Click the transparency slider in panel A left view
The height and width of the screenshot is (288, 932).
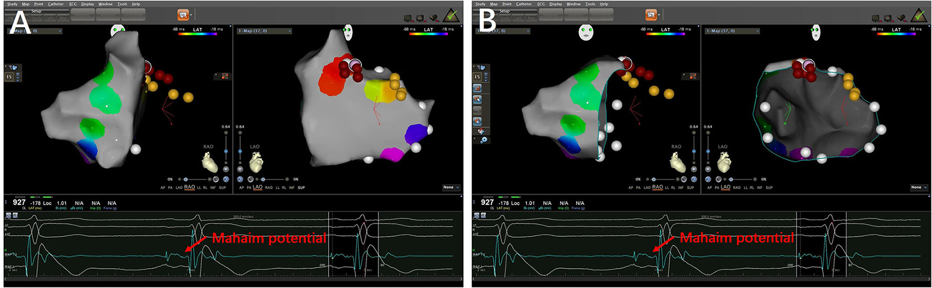pos(186,179)
